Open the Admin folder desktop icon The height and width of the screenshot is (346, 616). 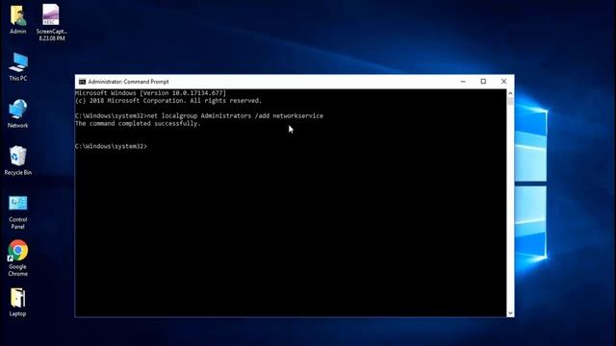pos(18,19)
